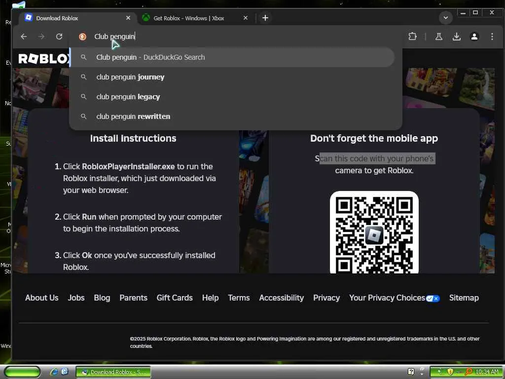Choose the club penguin legacy suggestion
Viewport: 505px width, 379px height.
click(232, 97)
